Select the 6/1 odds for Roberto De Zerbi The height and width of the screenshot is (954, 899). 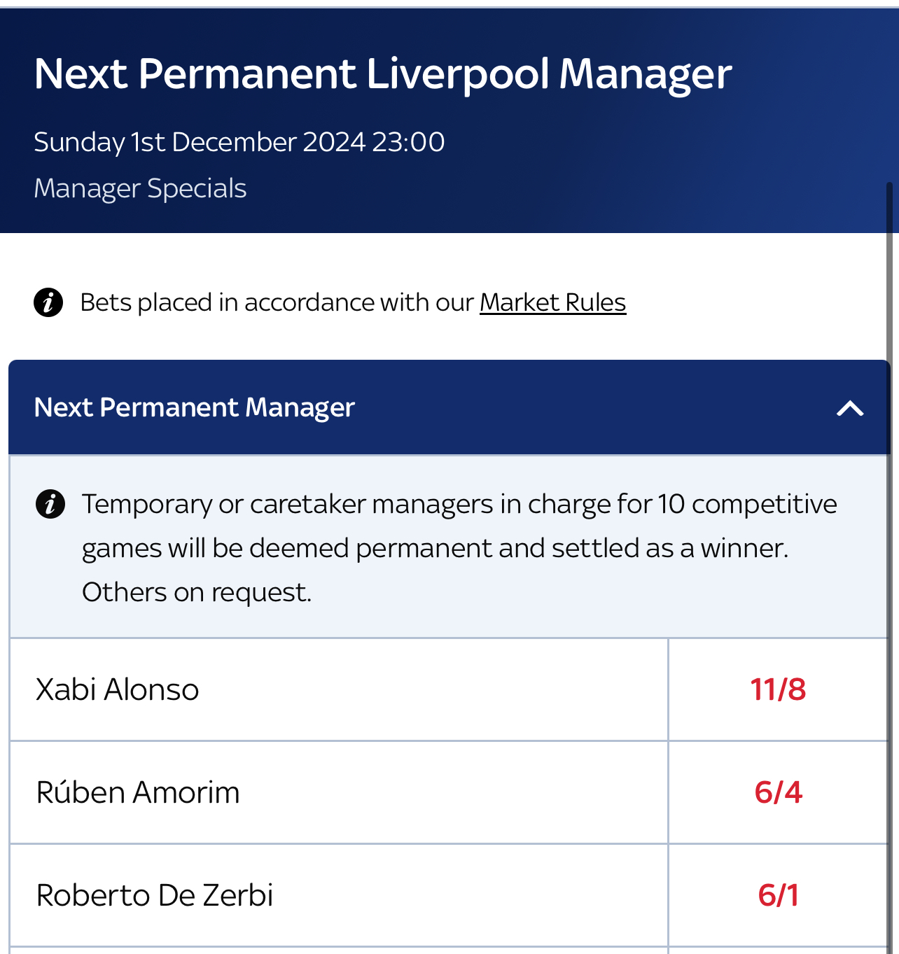(x=778, y=895)
